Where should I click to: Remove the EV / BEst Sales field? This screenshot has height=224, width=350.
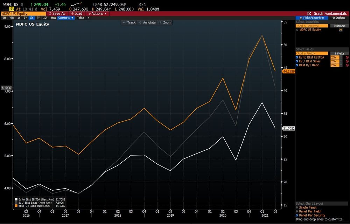[x=347, y=61]
